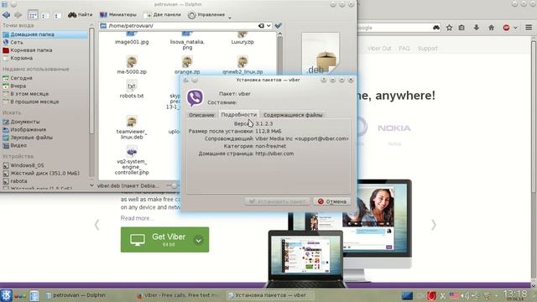Select the Luxury.zip archive

click(x=242, y=39)
